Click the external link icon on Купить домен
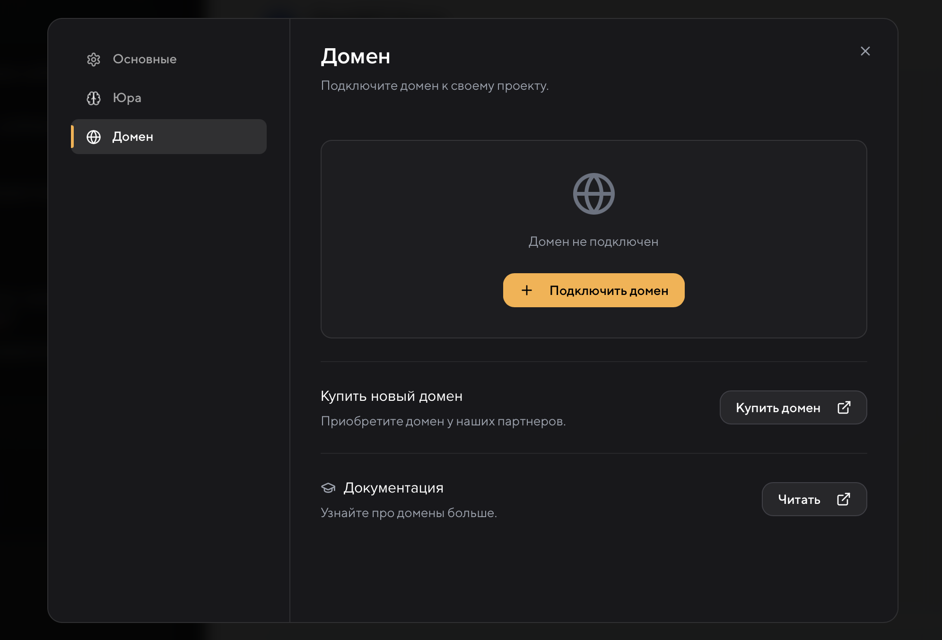 (844, 407)
